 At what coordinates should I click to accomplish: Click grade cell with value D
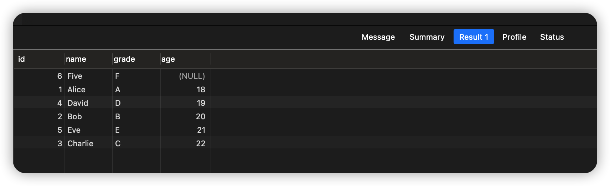118,103
